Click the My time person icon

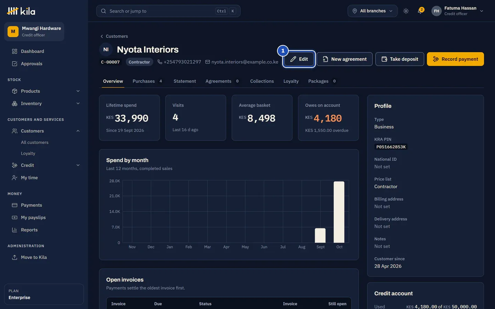click(x=14, y=178)
